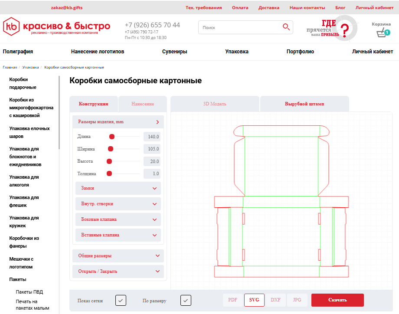Open 'Коробки из микрогофрокартона с кашировкой' sidebar link
Image resolution: width=399 pixels, height=314 pixels.
31,108
